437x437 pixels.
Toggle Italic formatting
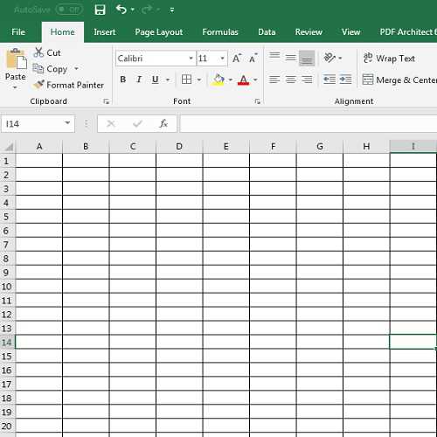pyautogui.click(x=139, y=80)
